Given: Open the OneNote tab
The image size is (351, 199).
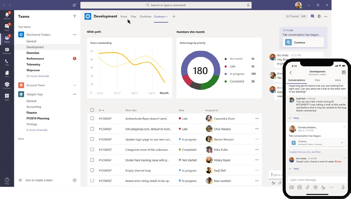Looking at the screenshot, I should click(x=145, y=16).
